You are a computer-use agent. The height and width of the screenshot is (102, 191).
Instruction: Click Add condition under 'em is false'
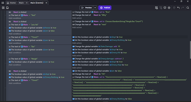click(x=15, y=34)
